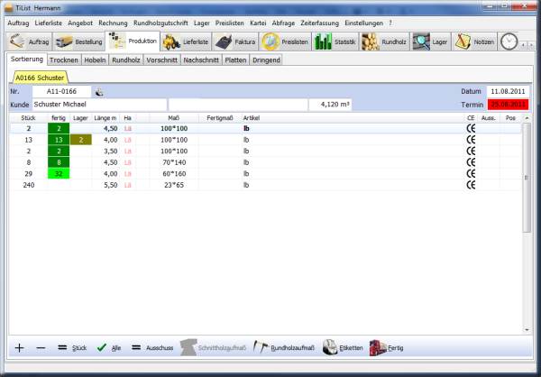Viewport: 541px width, 377px height.
Task: Switch to the Platten tab
Action: pos(235,60)
